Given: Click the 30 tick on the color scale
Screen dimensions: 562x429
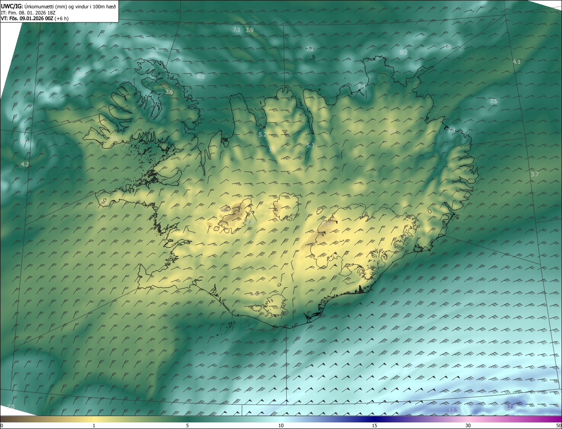Looking at the screenshot, I should coord(468,426).
